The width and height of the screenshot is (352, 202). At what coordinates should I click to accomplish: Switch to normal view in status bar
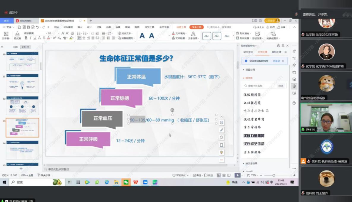tap(219, 175)
